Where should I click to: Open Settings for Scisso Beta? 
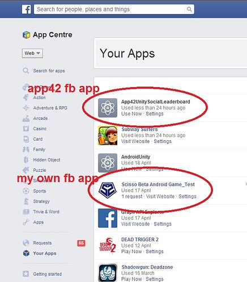click(x=188, y=197)
